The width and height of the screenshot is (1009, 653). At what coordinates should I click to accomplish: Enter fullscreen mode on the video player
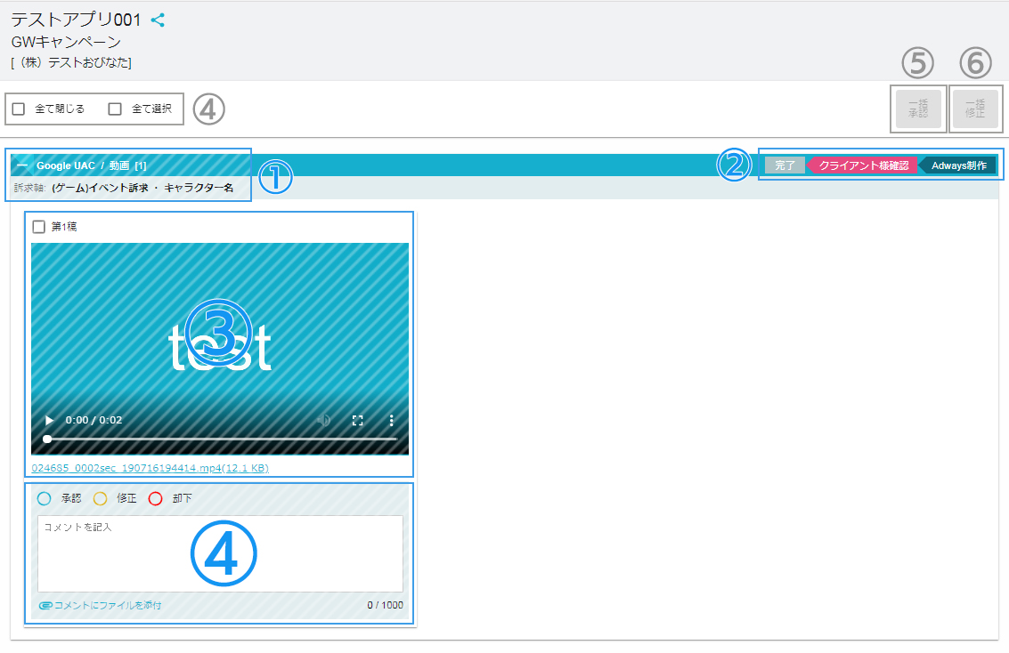[357, 420]
